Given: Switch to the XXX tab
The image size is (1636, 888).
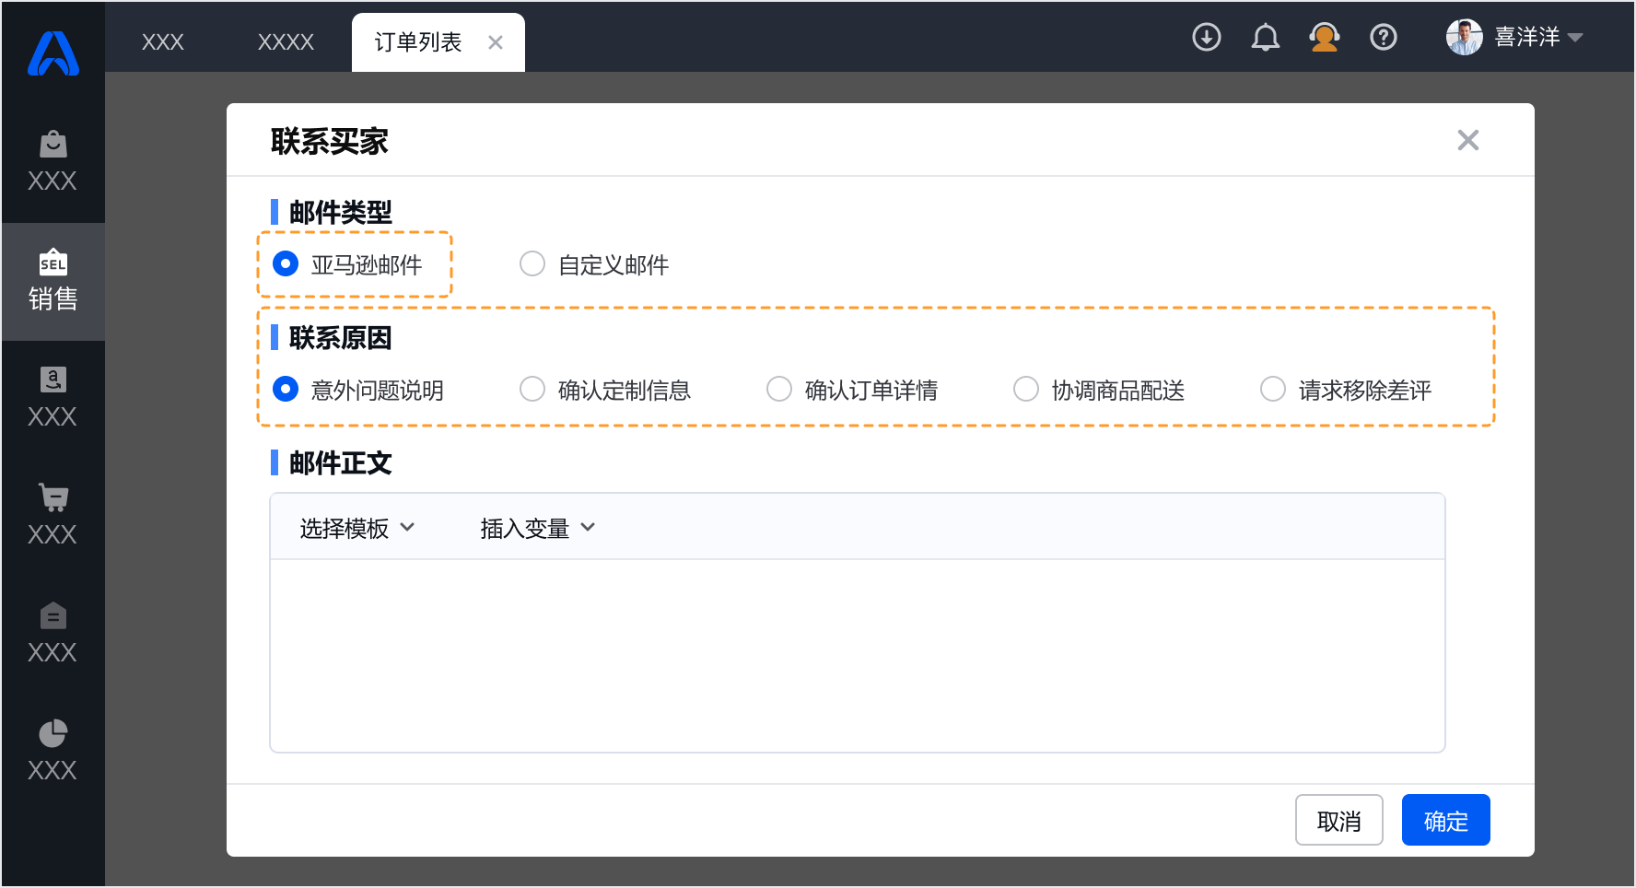Looking at the screenshot, I should pos(163,42).
